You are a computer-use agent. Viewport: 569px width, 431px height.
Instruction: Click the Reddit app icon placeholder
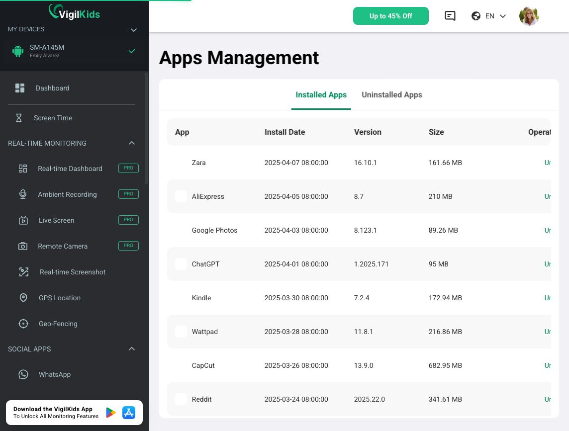tap(181, 399)
